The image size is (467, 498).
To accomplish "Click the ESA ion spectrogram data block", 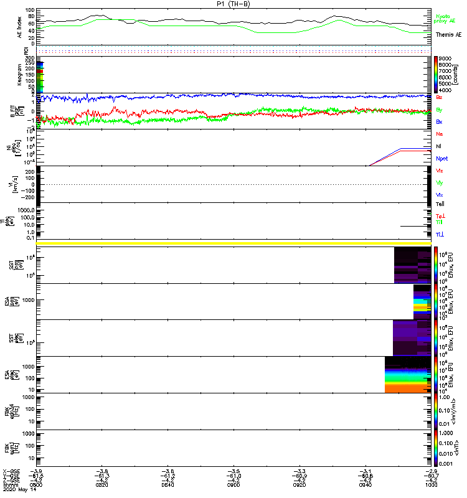I will (422, 302).
